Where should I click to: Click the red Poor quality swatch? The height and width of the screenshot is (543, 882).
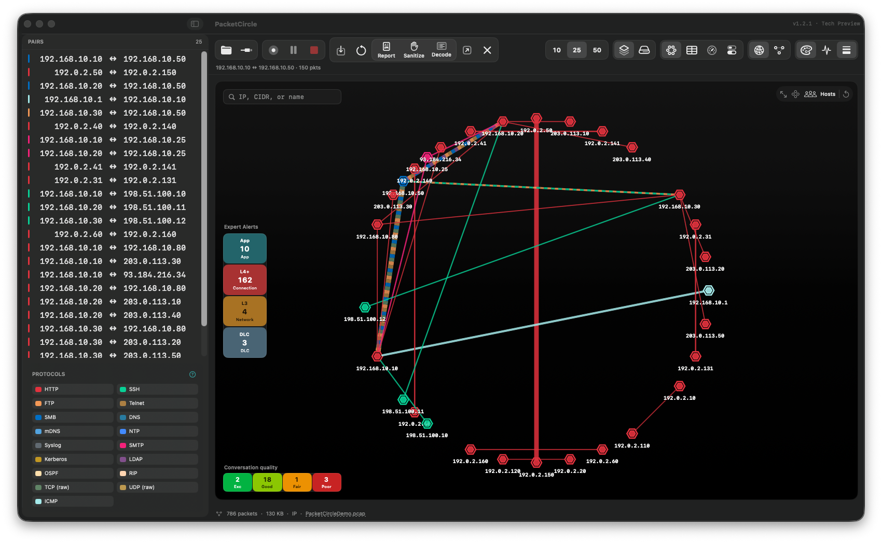pyautogui.click(x=326, y=482)
